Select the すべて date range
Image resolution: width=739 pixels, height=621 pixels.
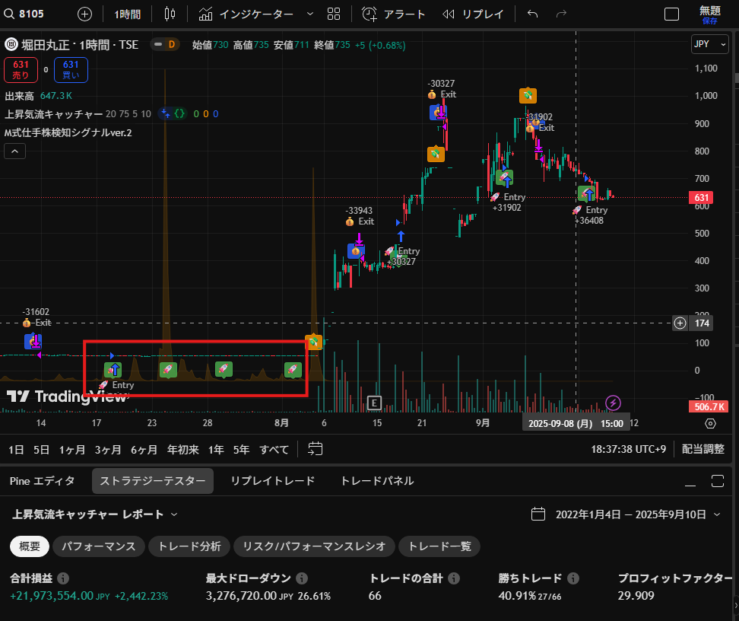274,449
